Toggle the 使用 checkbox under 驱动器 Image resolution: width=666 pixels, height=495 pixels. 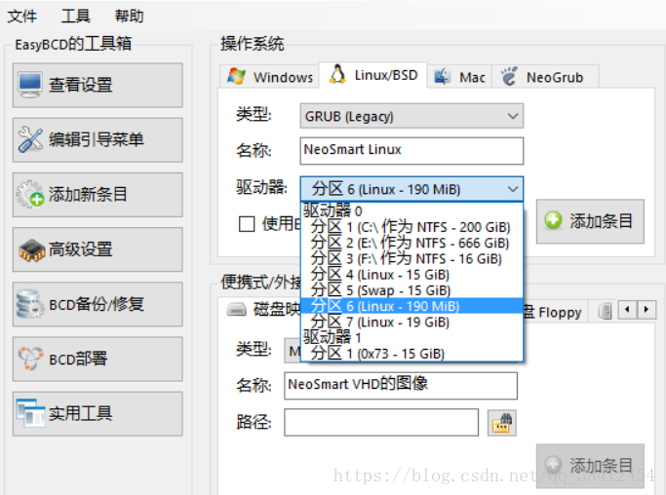(x=247, y=224)
